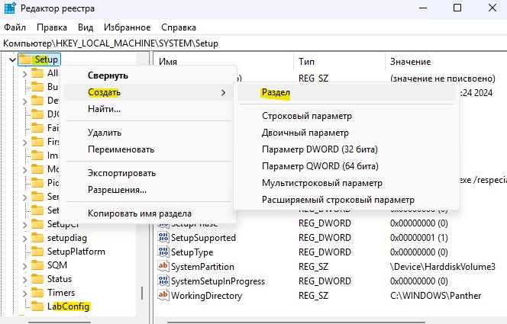
Task: Click the Timers folder icon
Action: (37, 293)
